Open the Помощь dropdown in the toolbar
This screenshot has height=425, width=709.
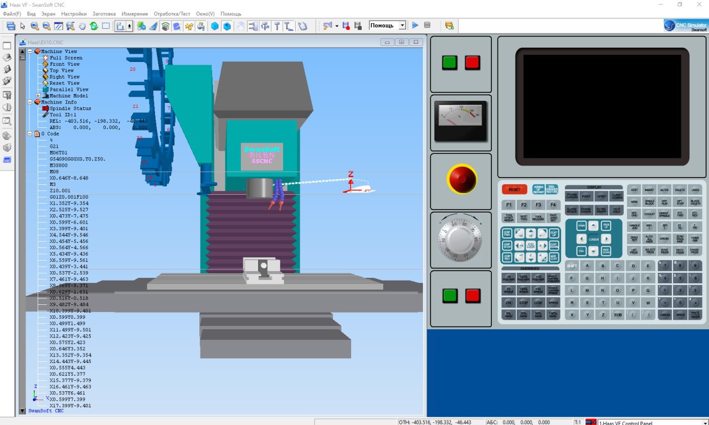pos(402,25)
